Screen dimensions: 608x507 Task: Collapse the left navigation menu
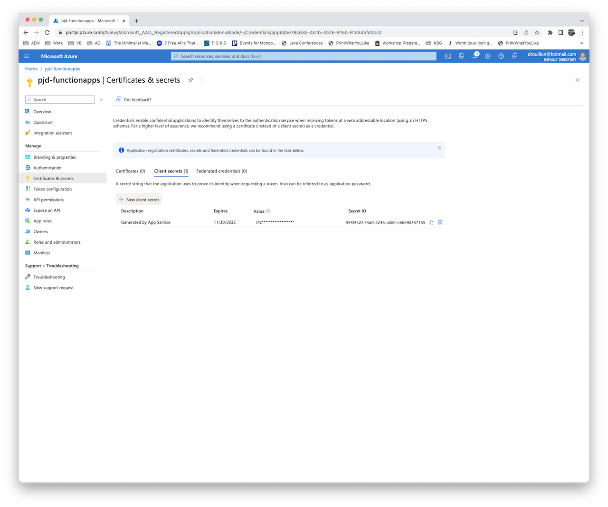[x=101, y=100]
